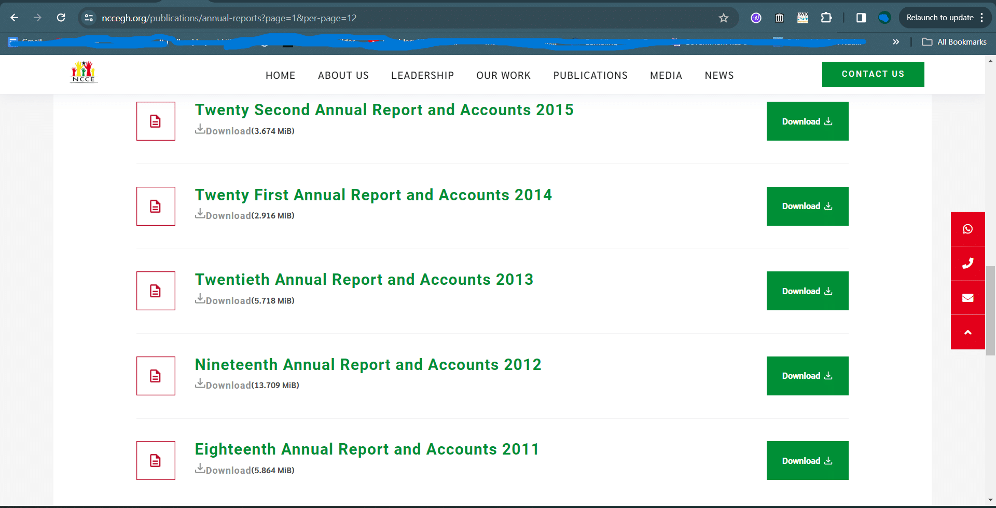Image resolution: width=996 pixels, height=508 pixels.
Task: Open the PUBLICATIONS menu item
Action: [590, 76]
